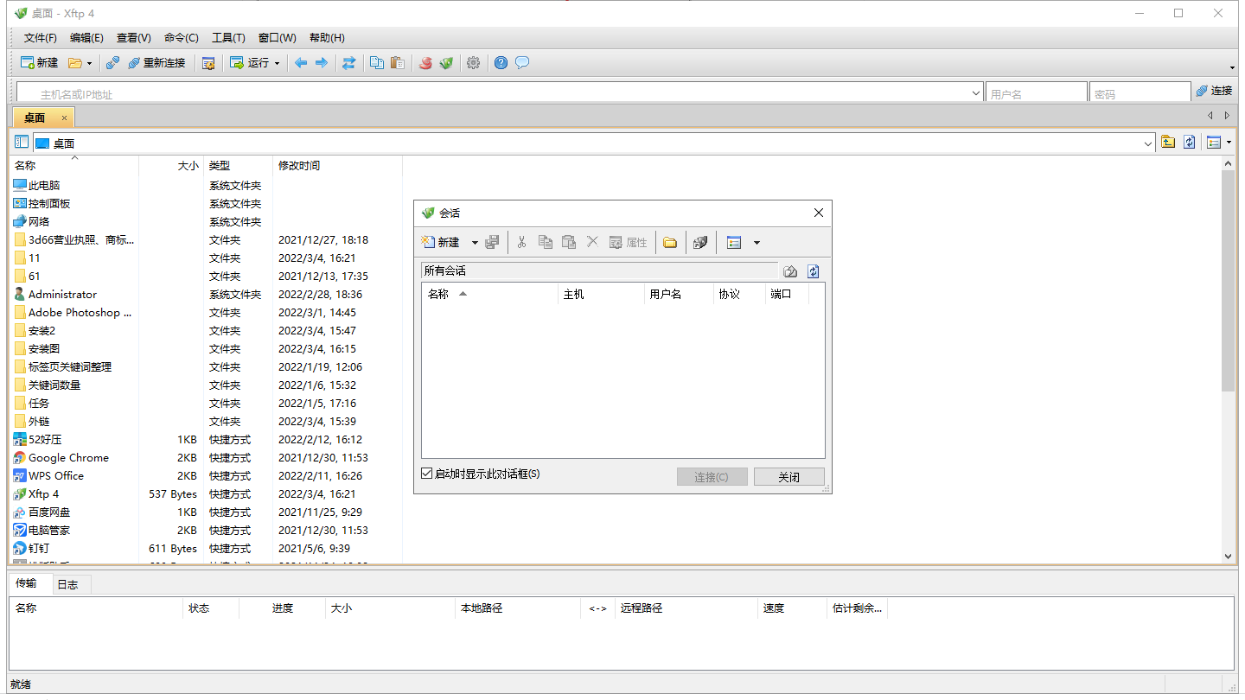The image size is (1245, 700).
Task: Expand the 运行 toolbar dropdown arrow
Action: tap(277, 63)
